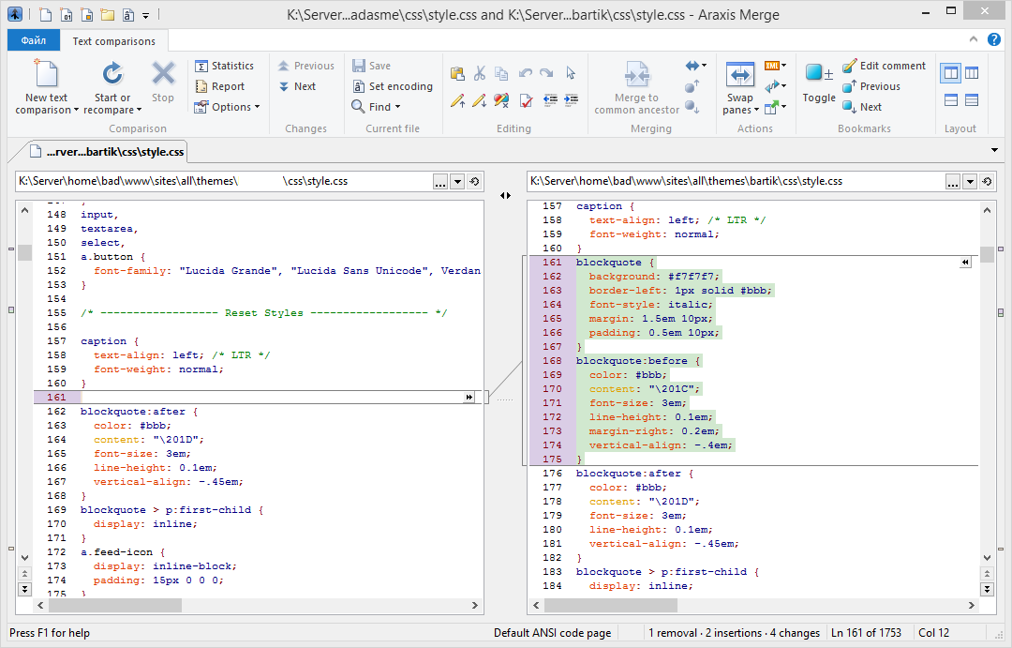Open the Файл menu tab
This screenshot has width=1012, height=648.
(x=34, y=41)
